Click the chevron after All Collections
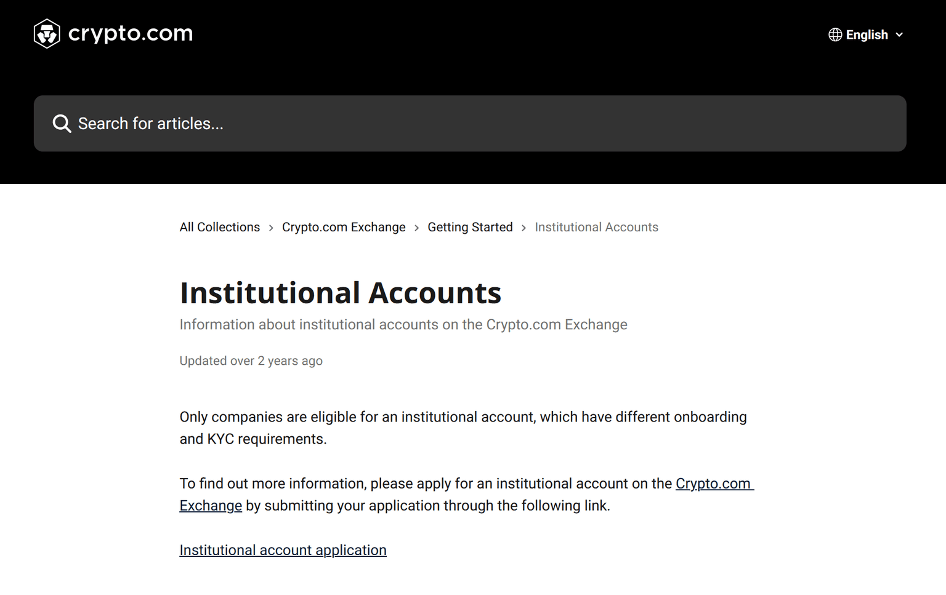 pyautogui.click(x=271, y=228)
